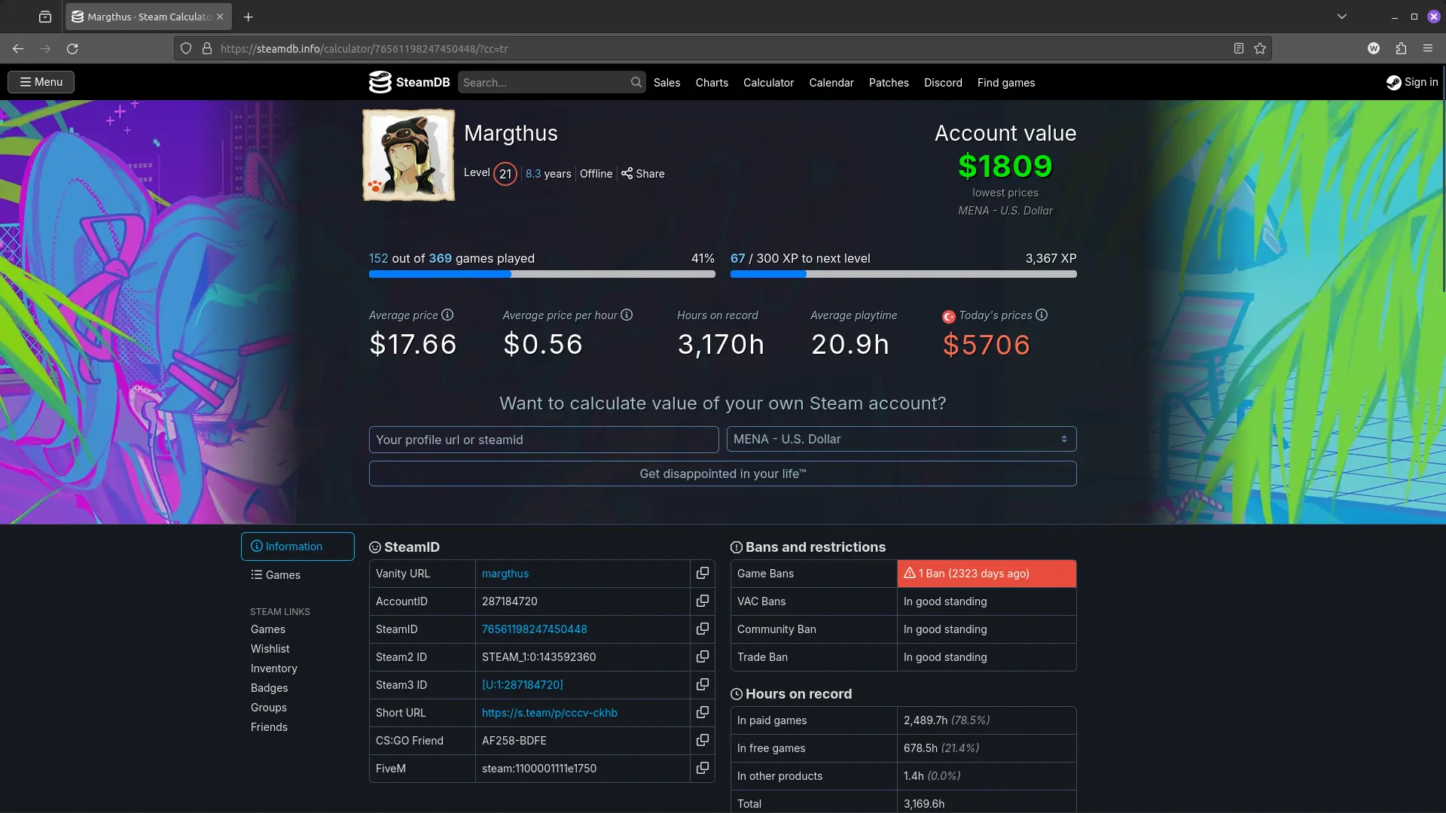
Task: Show site security lock info
Action: point(207,48)
